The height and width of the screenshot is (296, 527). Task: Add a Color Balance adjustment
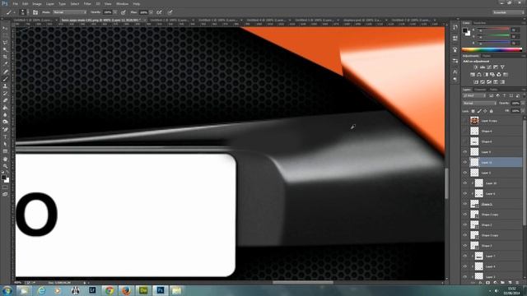tap(479, 75)
